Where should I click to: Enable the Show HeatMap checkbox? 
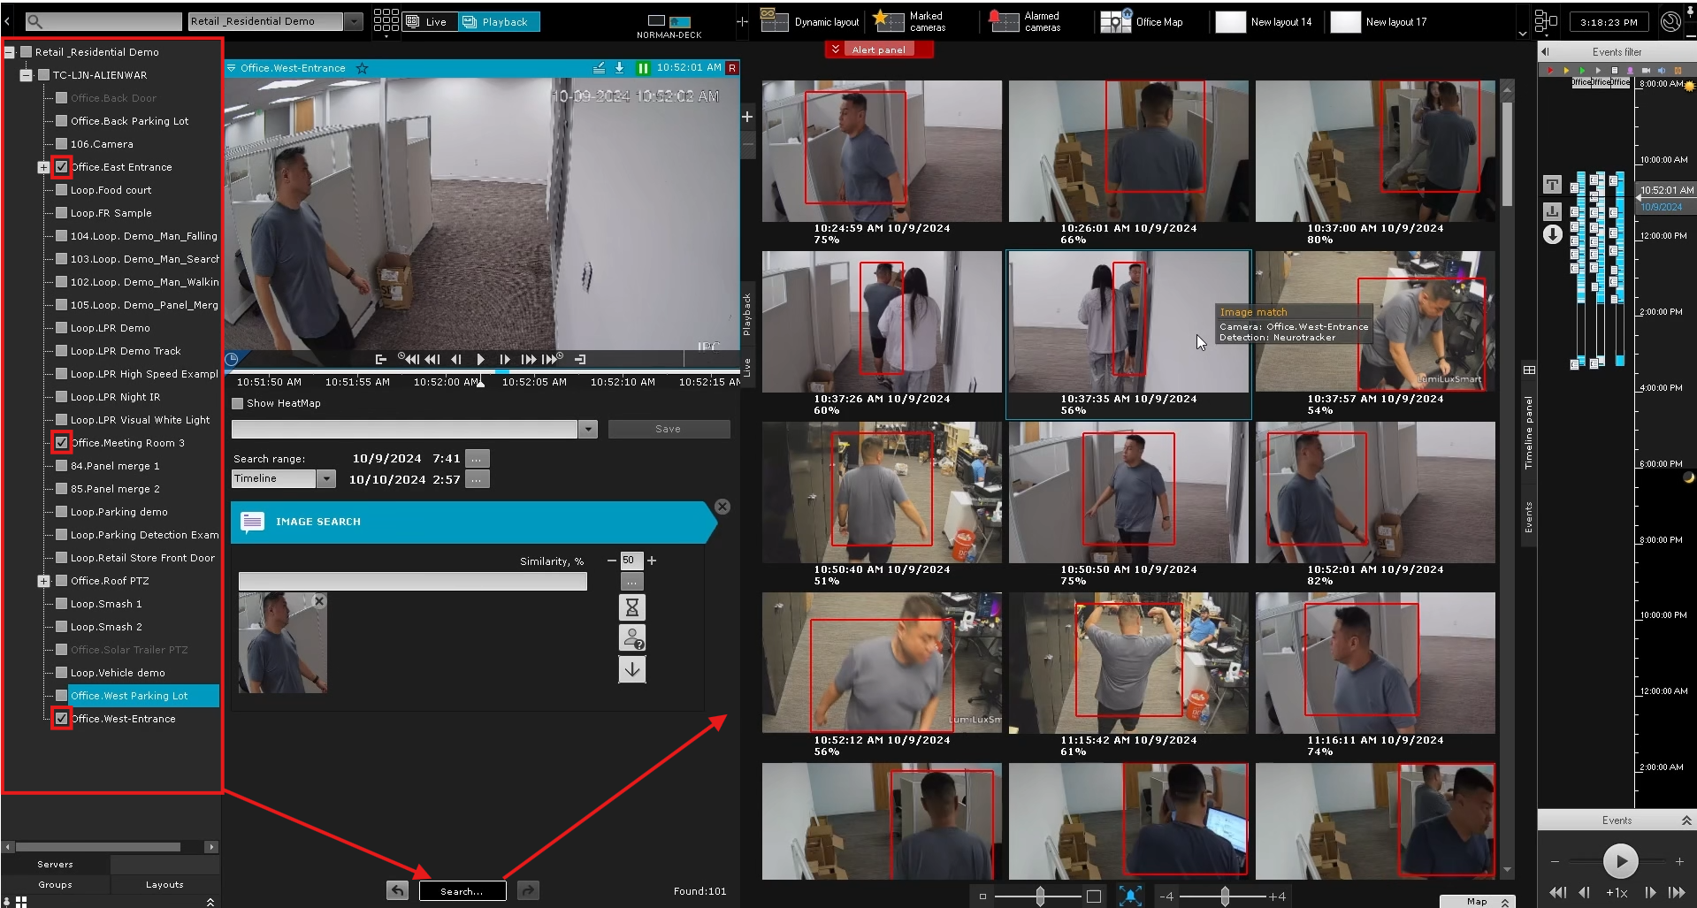tap(238, 403)
